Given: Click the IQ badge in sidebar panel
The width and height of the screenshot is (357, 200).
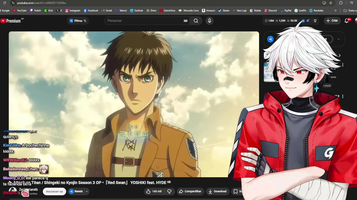Looking at the screenshot, I should click(270, 39).
